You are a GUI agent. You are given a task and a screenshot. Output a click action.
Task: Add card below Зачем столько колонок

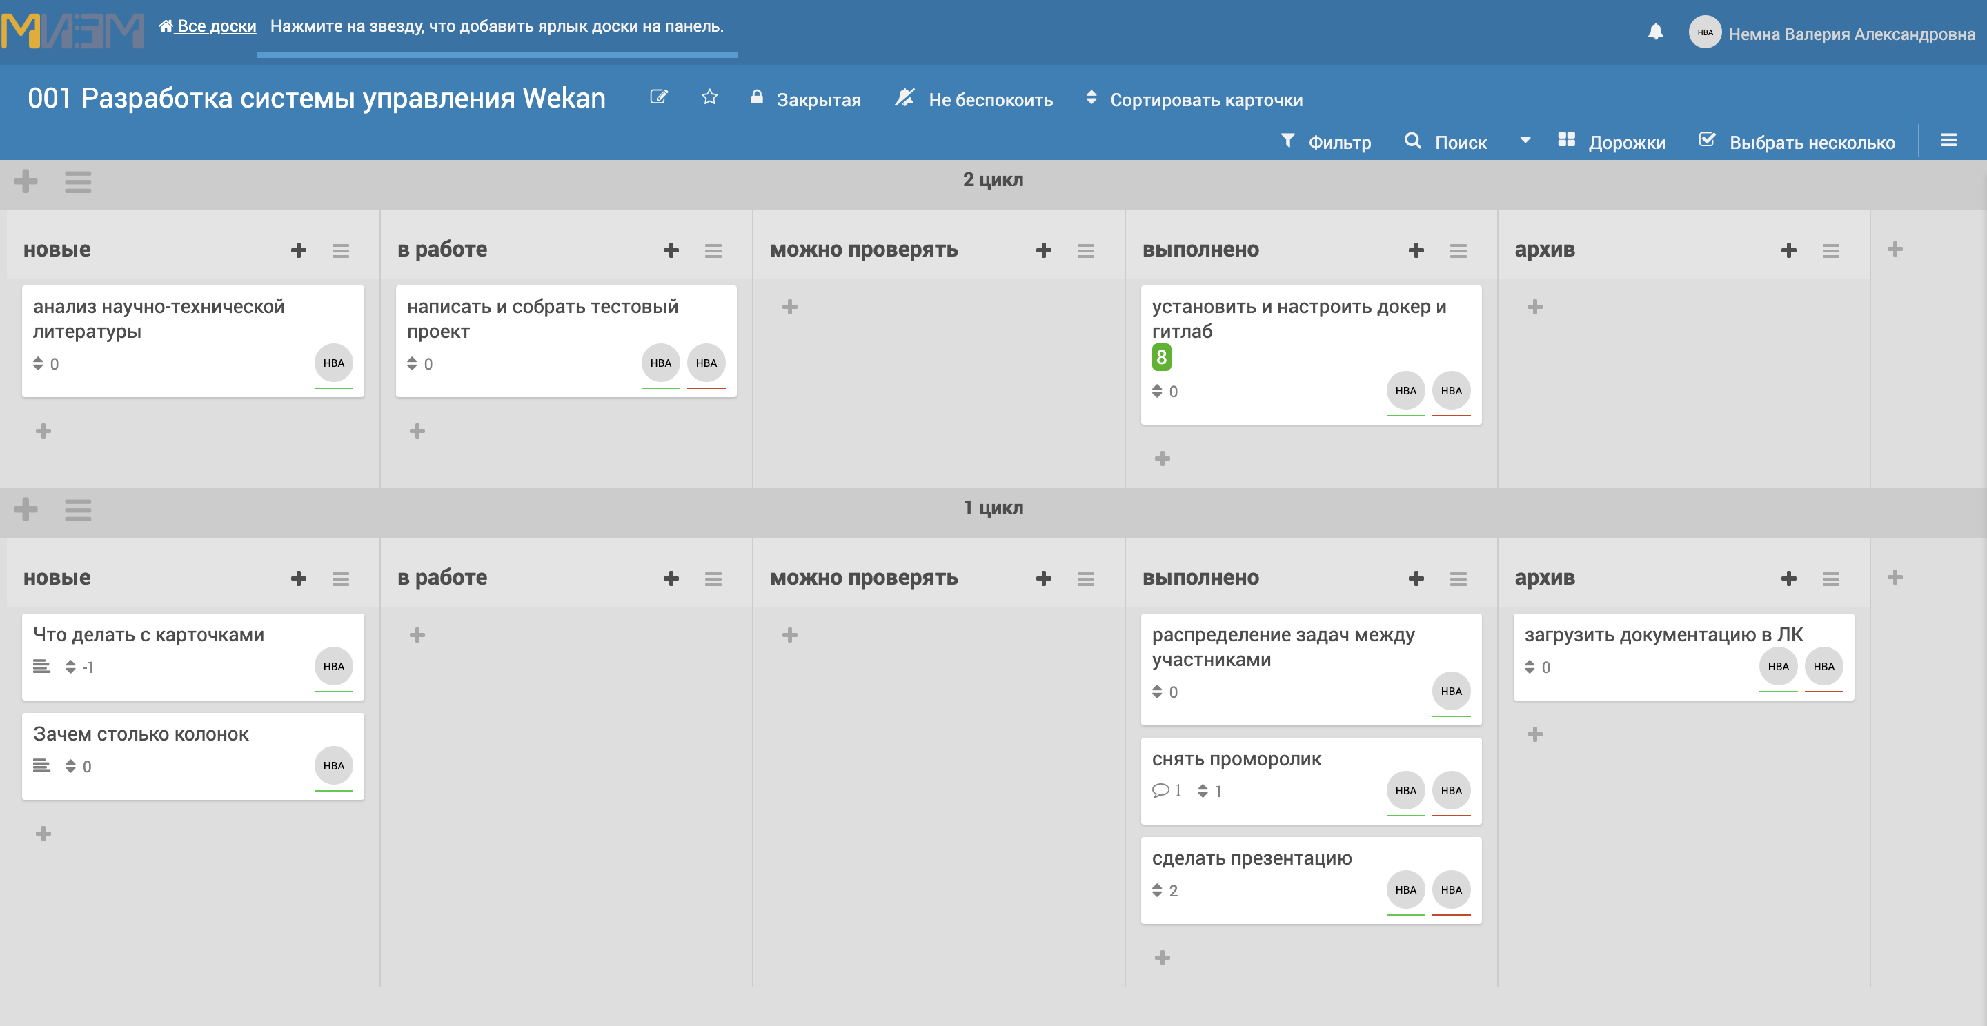44,834
